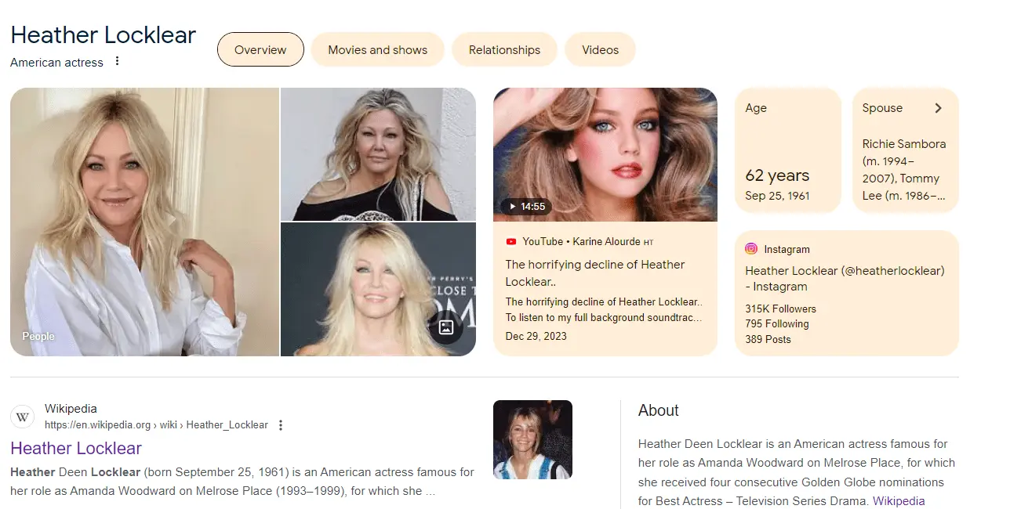Screen dimensions: 1010x509
Task: Click the top-right photo with black top
Action: pyautogui.click(x=378, y=154)
